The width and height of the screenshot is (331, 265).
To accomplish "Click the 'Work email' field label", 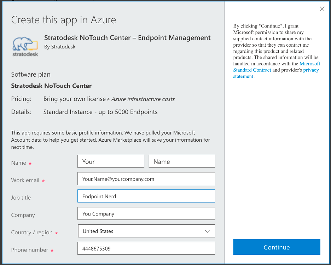I will (x=25, y=180).
